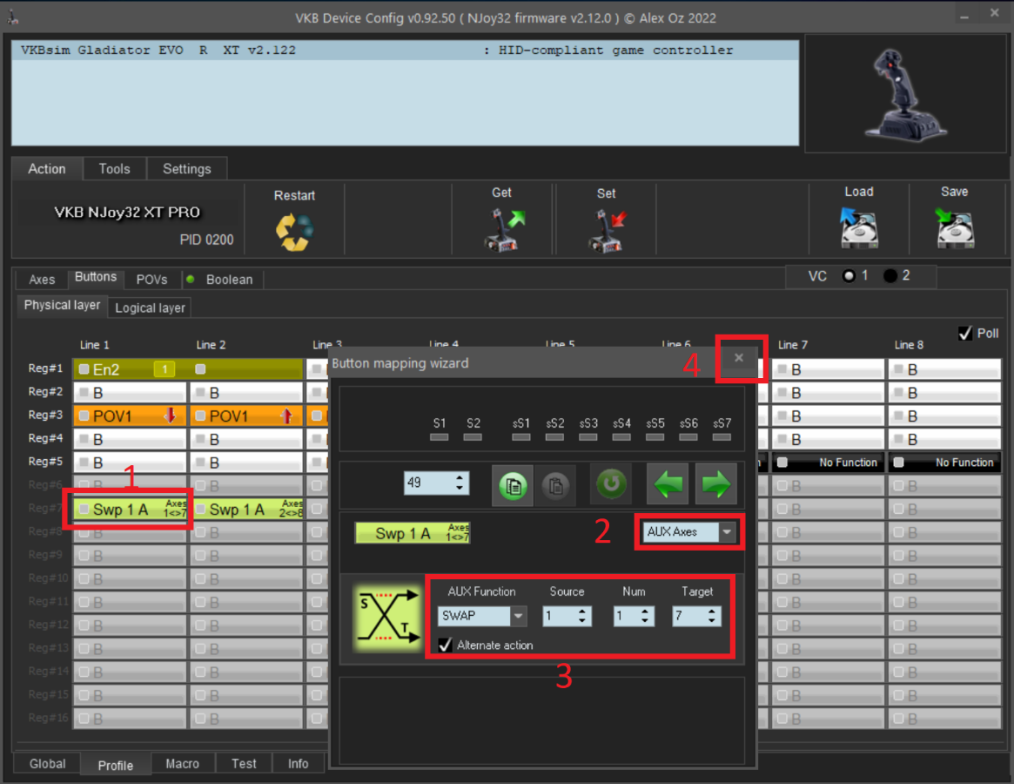This screenshot has height=784, width=1014.
Task: Open the Profile bottom tab
Action: point(116,765)
